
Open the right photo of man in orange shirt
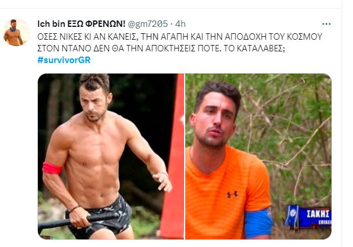coord(258,156)
